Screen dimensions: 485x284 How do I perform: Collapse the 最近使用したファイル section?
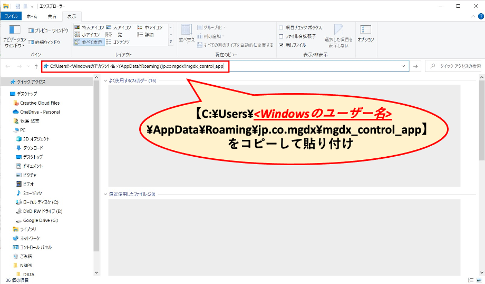tap(105, 194)
